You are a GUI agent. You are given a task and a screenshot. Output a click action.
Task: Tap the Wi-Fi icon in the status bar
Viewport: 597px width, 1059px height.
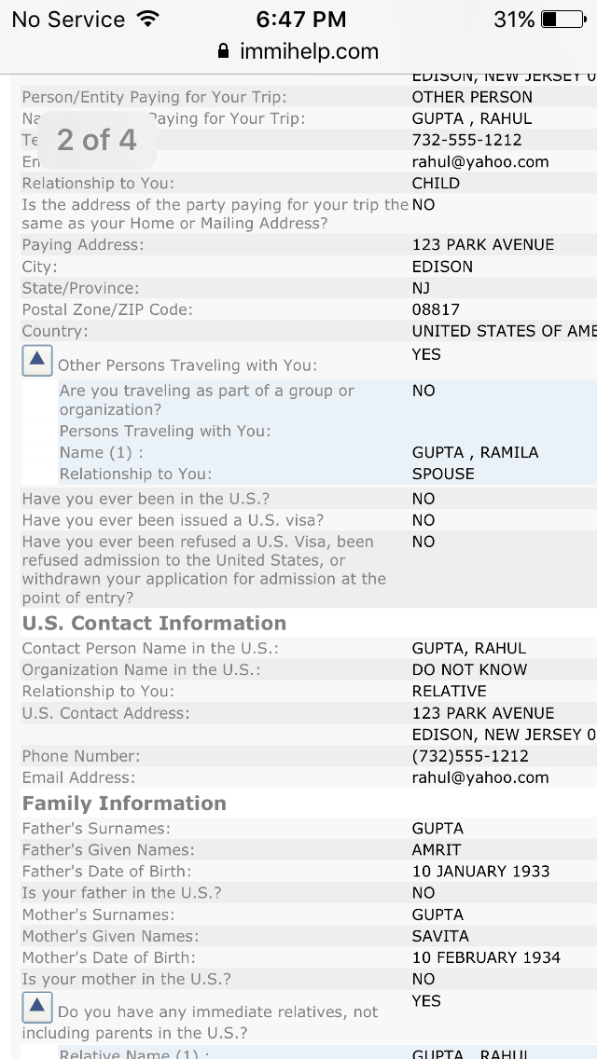click(147, 19)
